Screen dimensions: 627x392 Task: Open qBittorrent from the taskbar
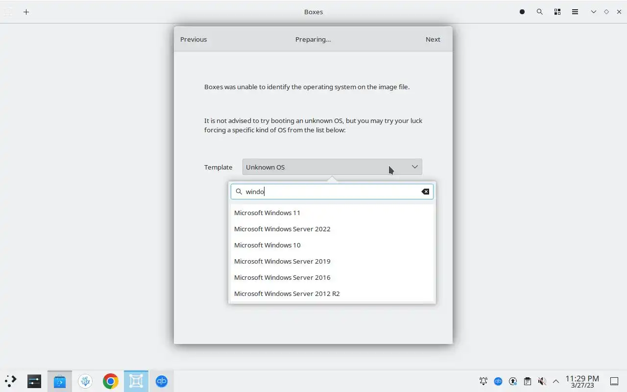click(x=162, y=381)
